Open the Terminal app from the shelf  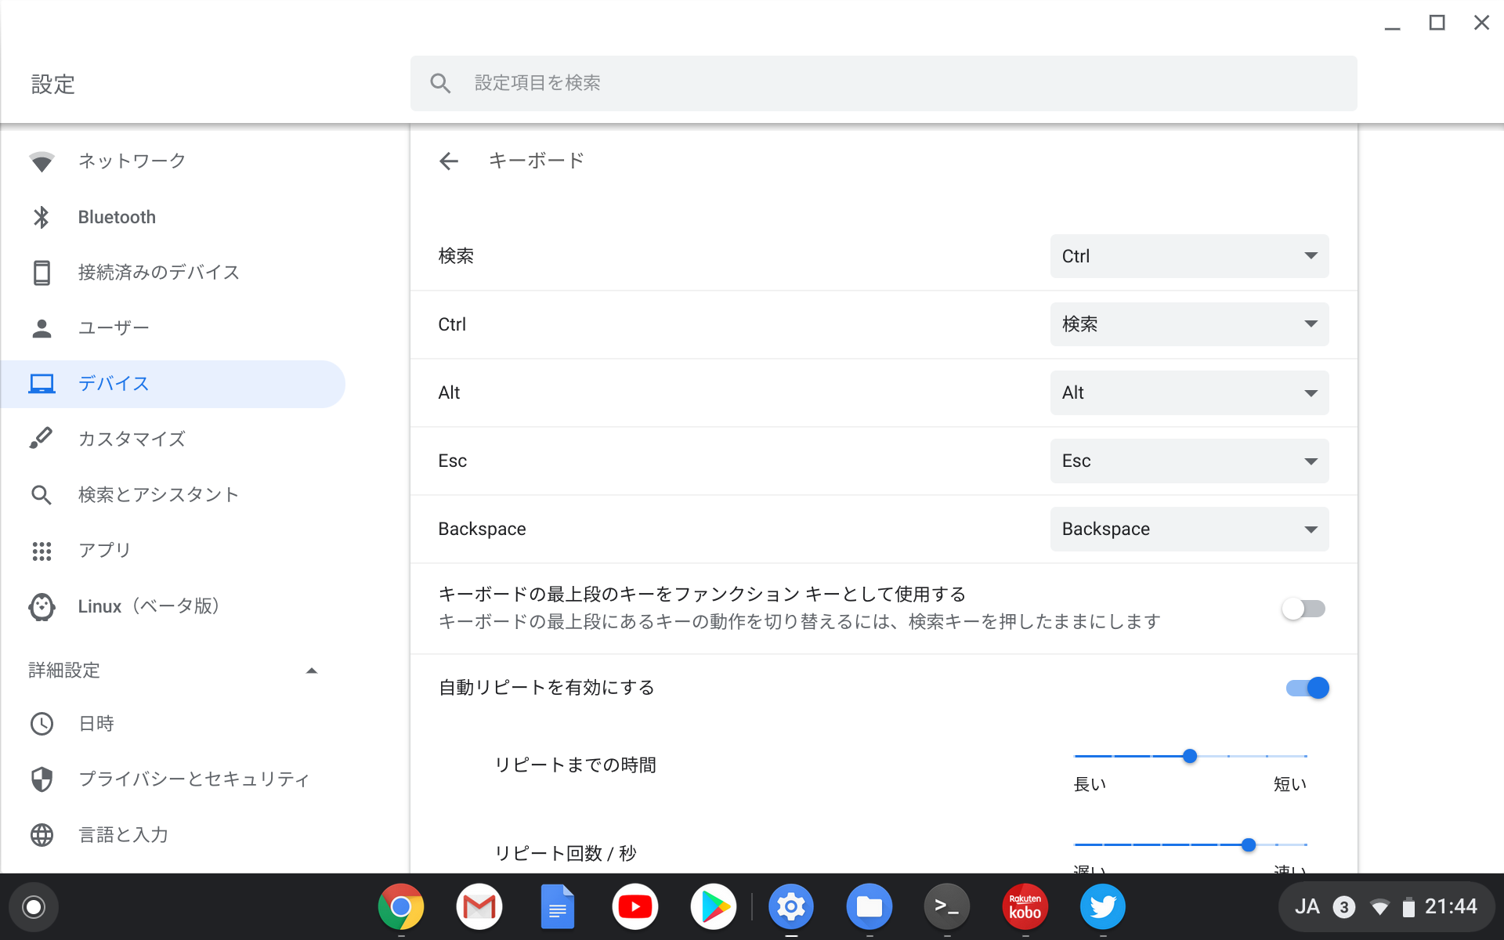pos(947,907)
